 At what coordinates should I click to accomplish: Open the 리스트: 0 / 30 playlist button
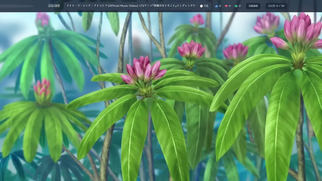276,6
